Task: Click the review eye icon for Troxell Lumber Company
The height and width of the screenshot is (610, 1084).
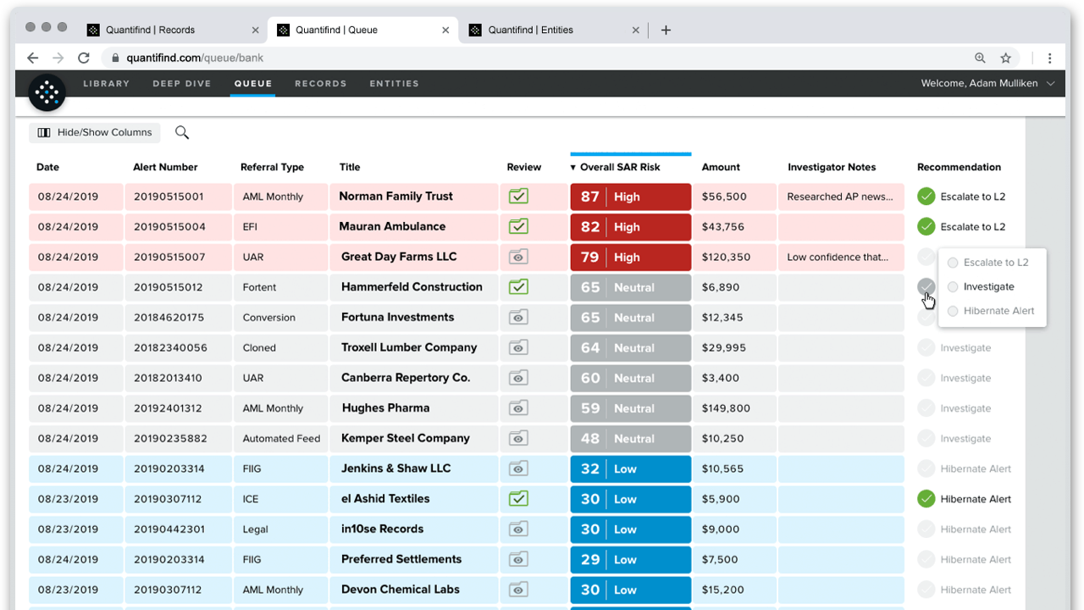Action: coord(518,347)
